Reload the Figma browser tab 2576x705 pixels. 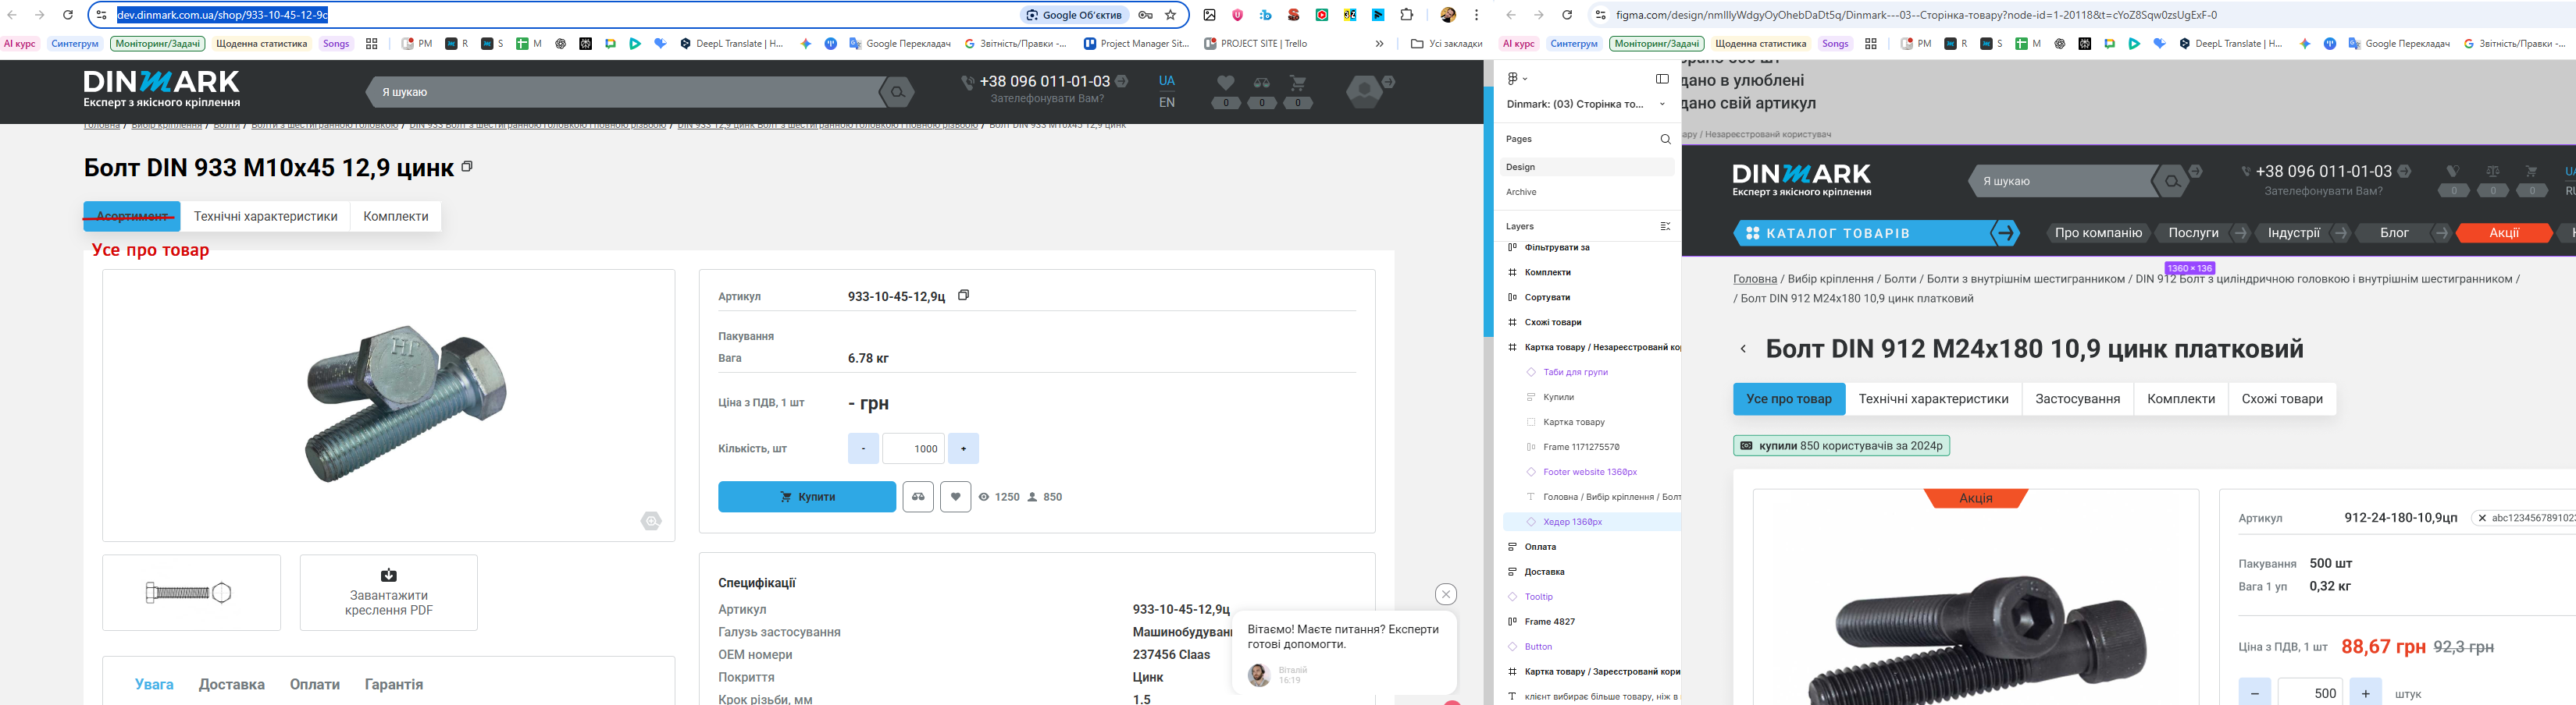pyautogui.click(x=1567, y=15)
